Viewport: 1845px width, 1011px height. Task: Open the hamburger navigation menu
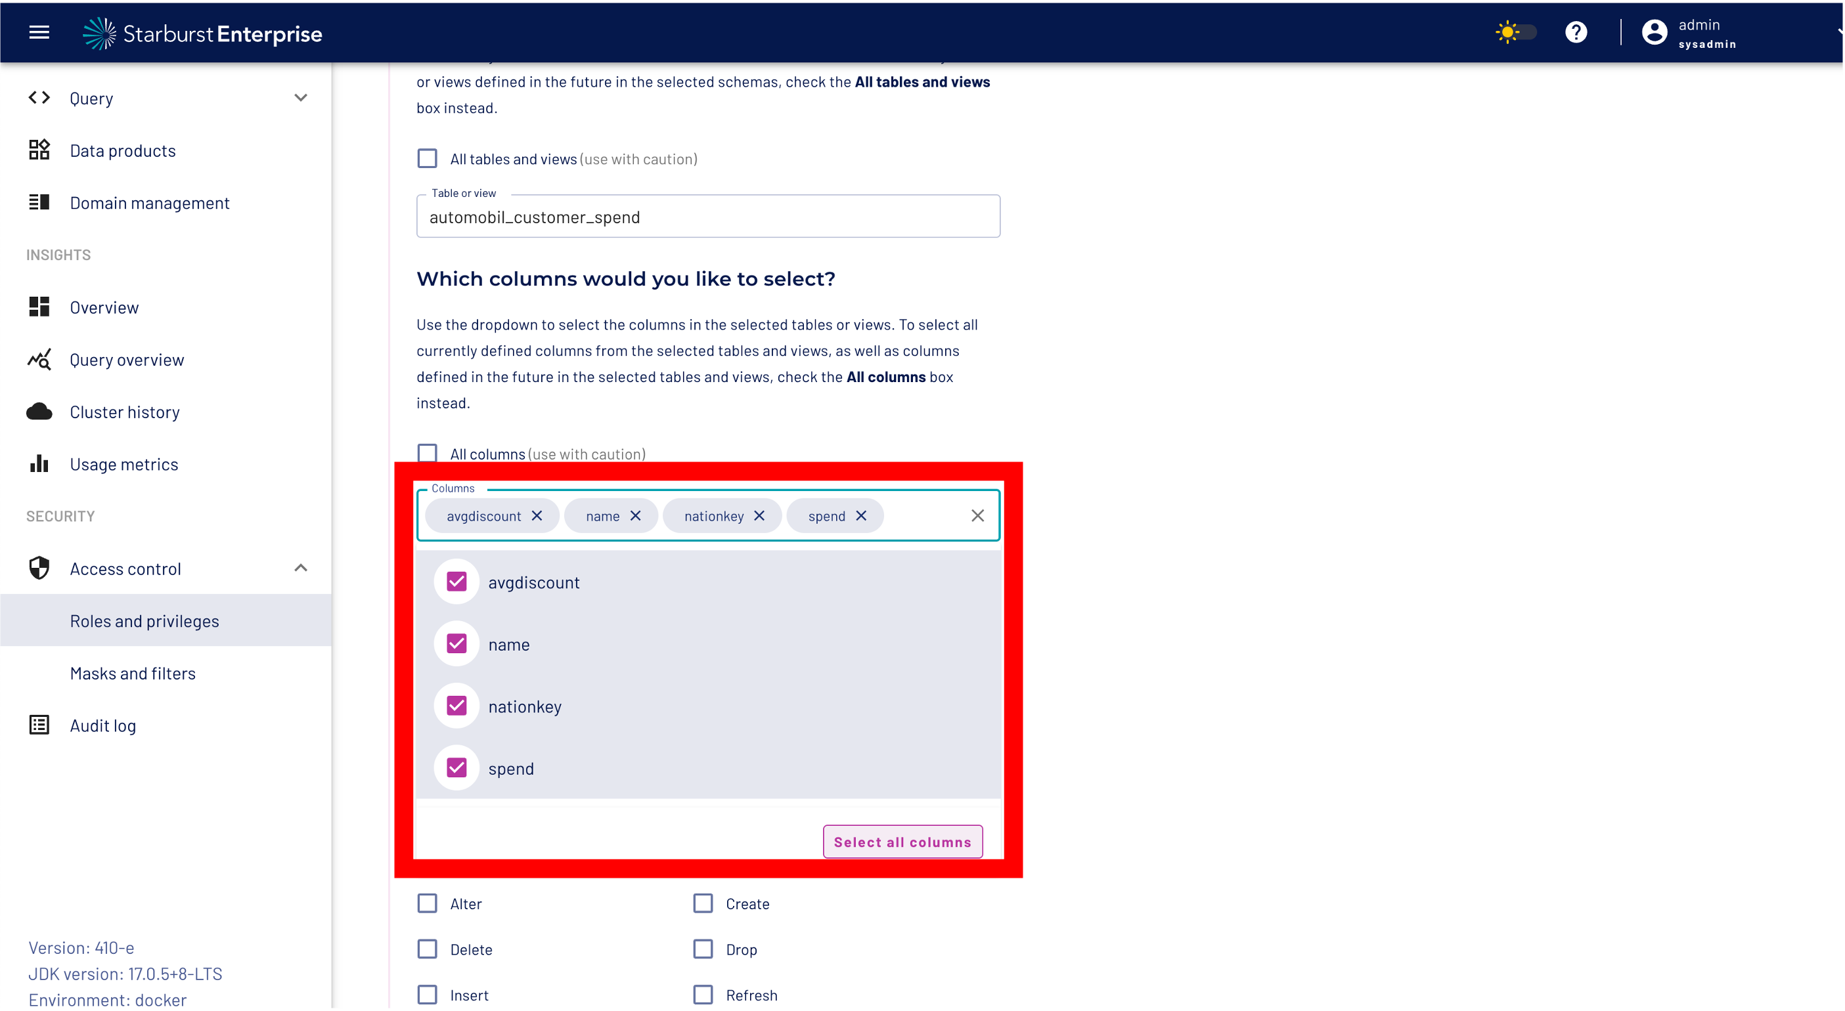pos(39,32)
